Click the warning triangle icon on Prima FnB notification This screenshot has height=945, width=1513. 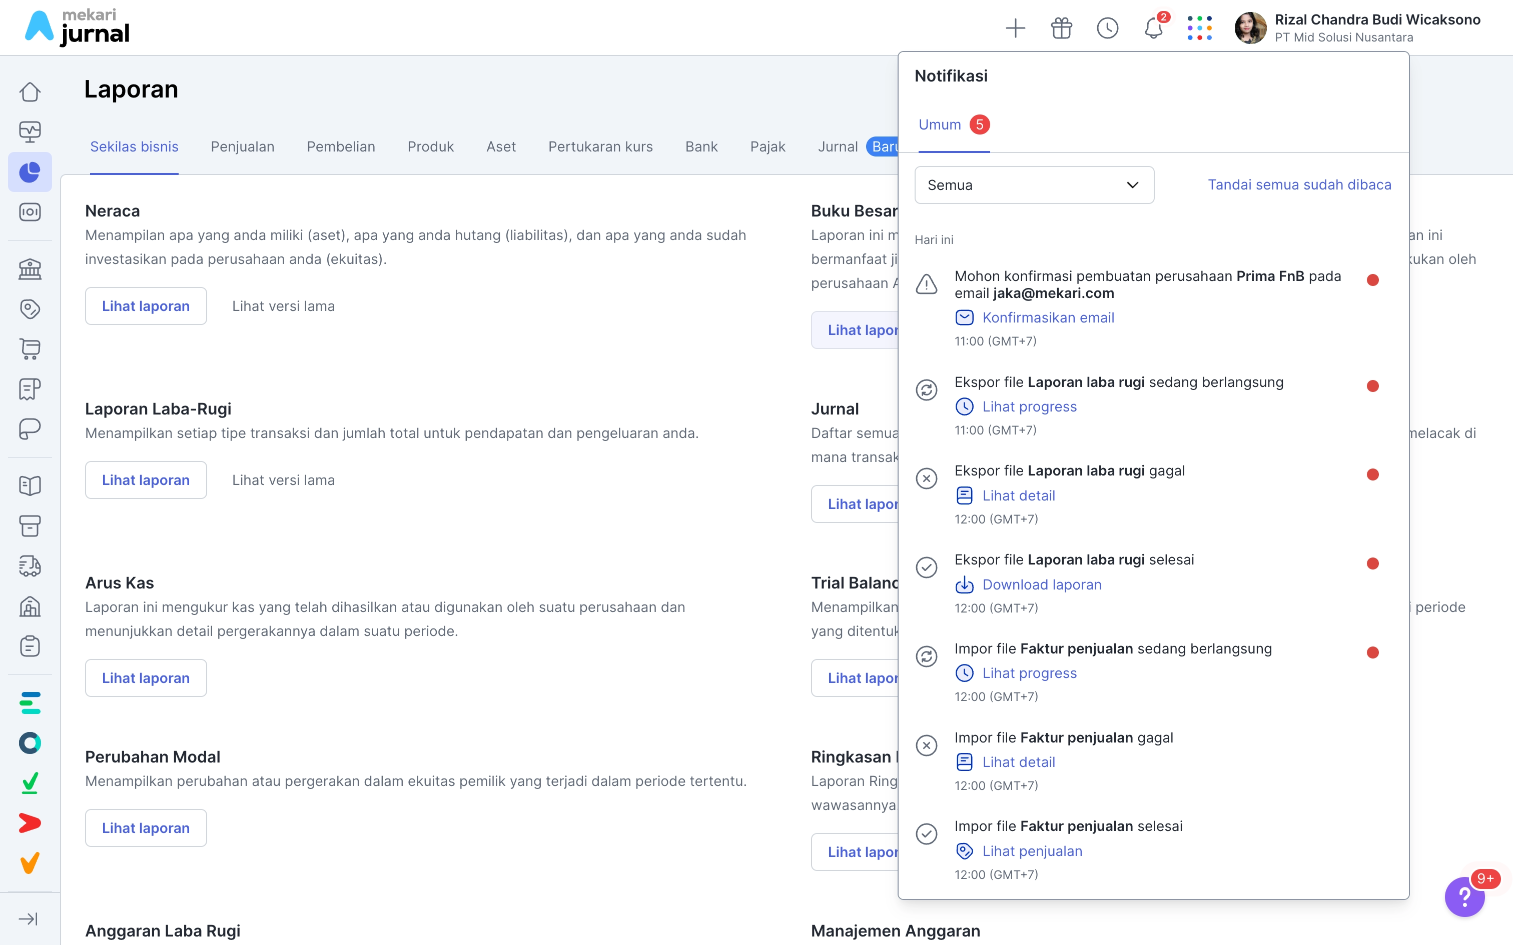[926, 284]
